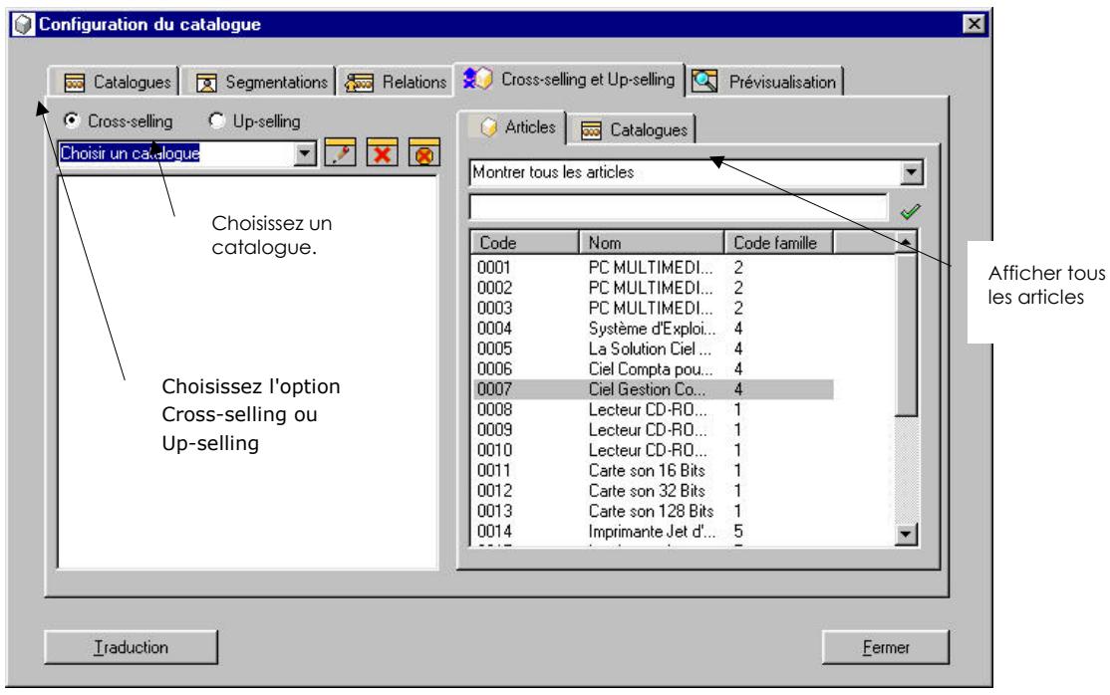Click the red X delete icon
Viewport: 1110px width, 695px height.
(x=383, y=153)
